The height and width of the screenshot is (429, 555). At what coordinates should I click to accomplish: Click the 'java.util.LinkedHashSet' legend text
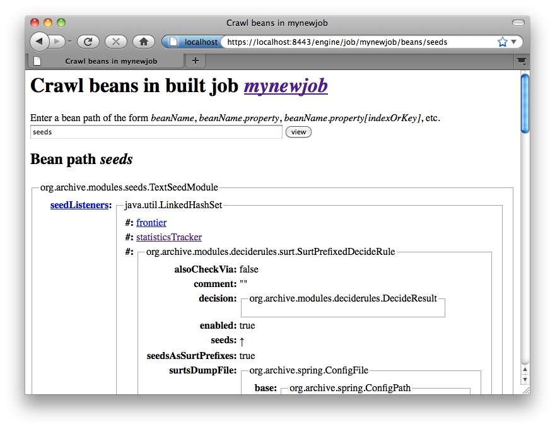[173, 205]
